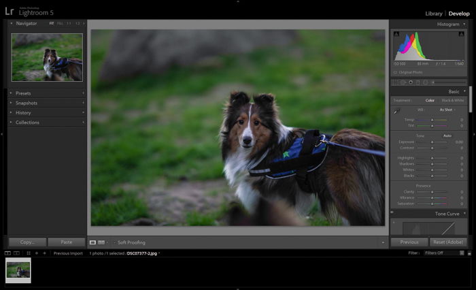This screenshot has height=290, width=476.
Task: Click the Reset (Adobe) button
Action: [448, 242]
